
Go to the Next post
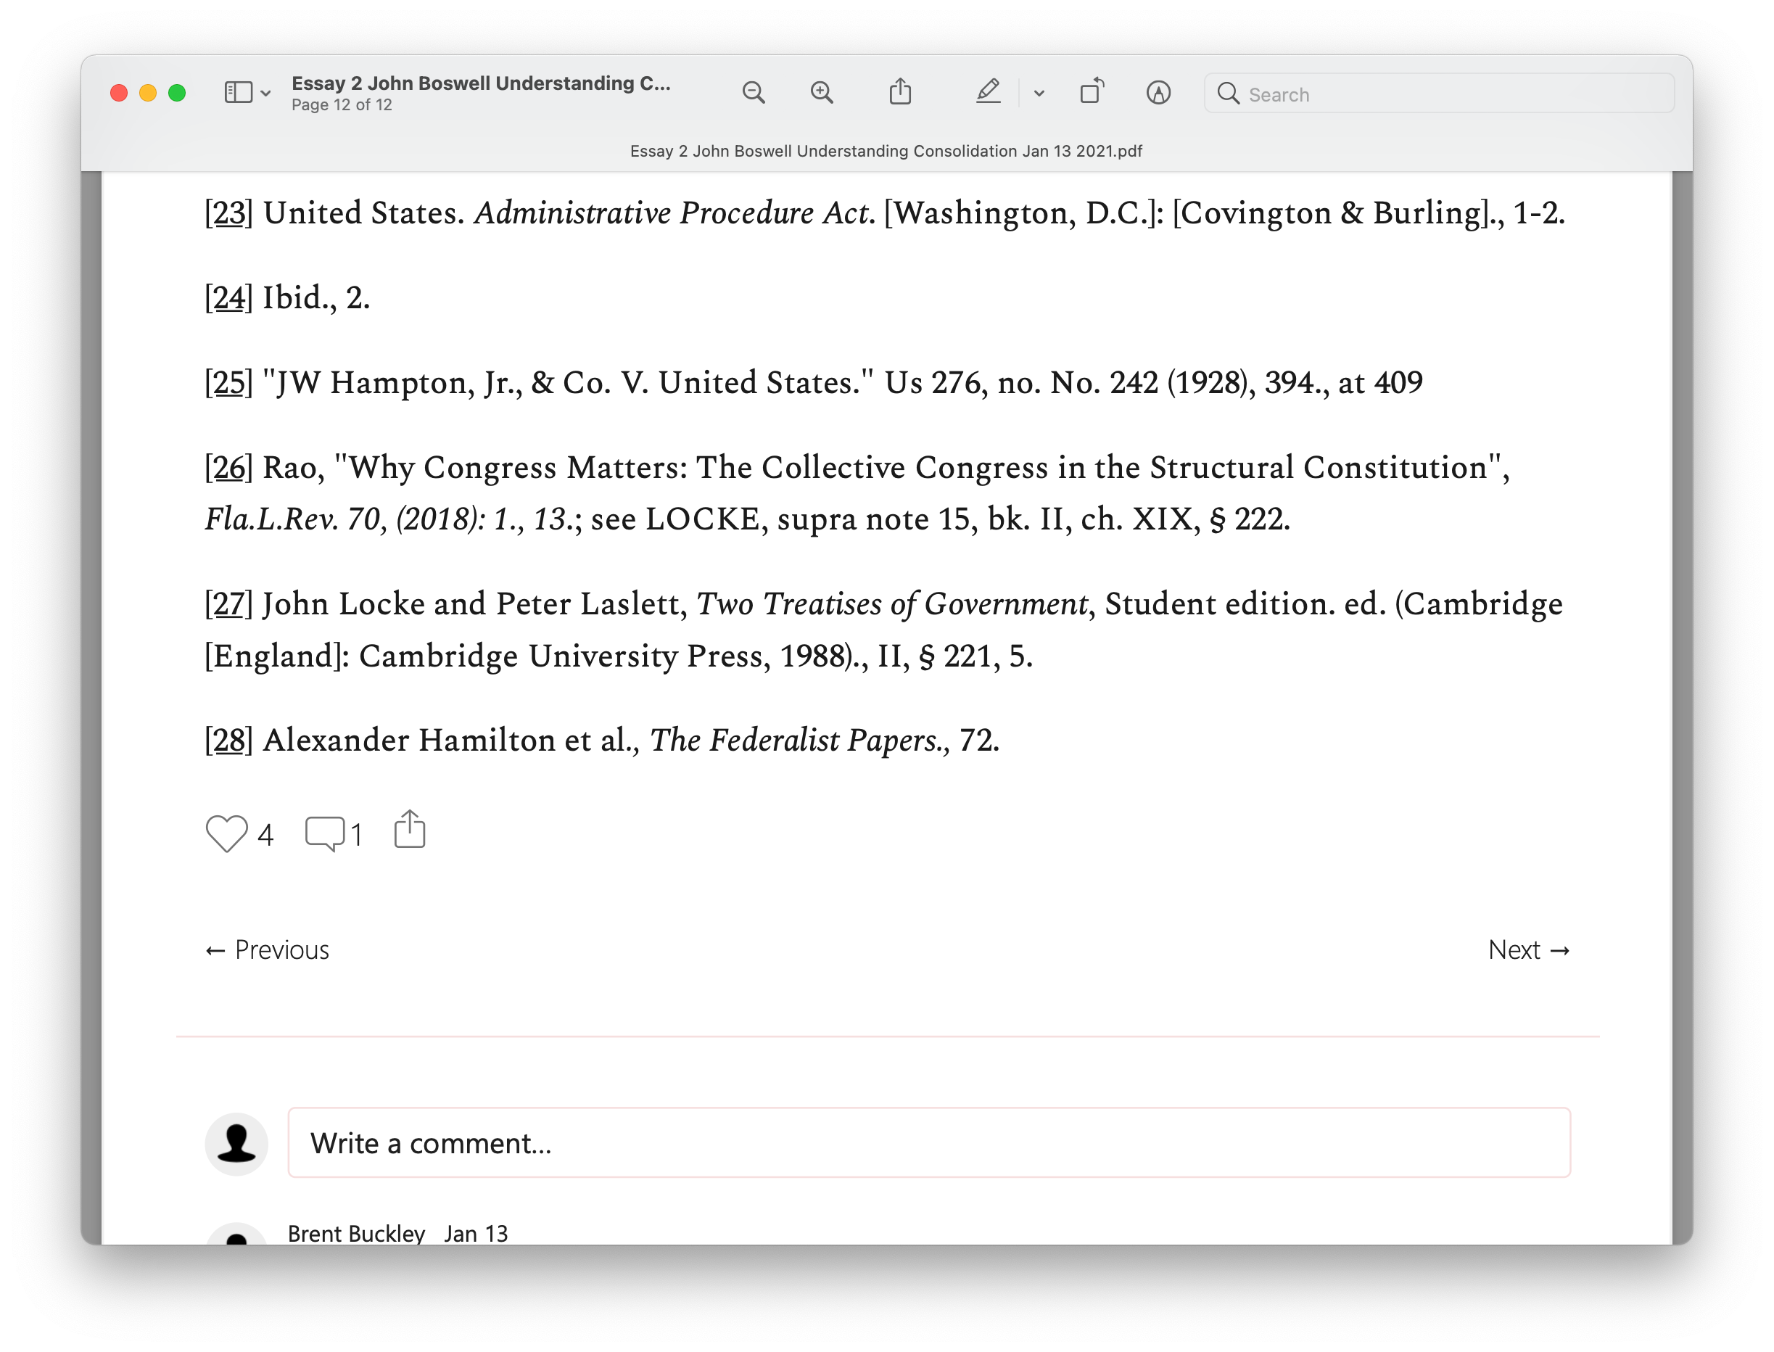point(1529,950)
